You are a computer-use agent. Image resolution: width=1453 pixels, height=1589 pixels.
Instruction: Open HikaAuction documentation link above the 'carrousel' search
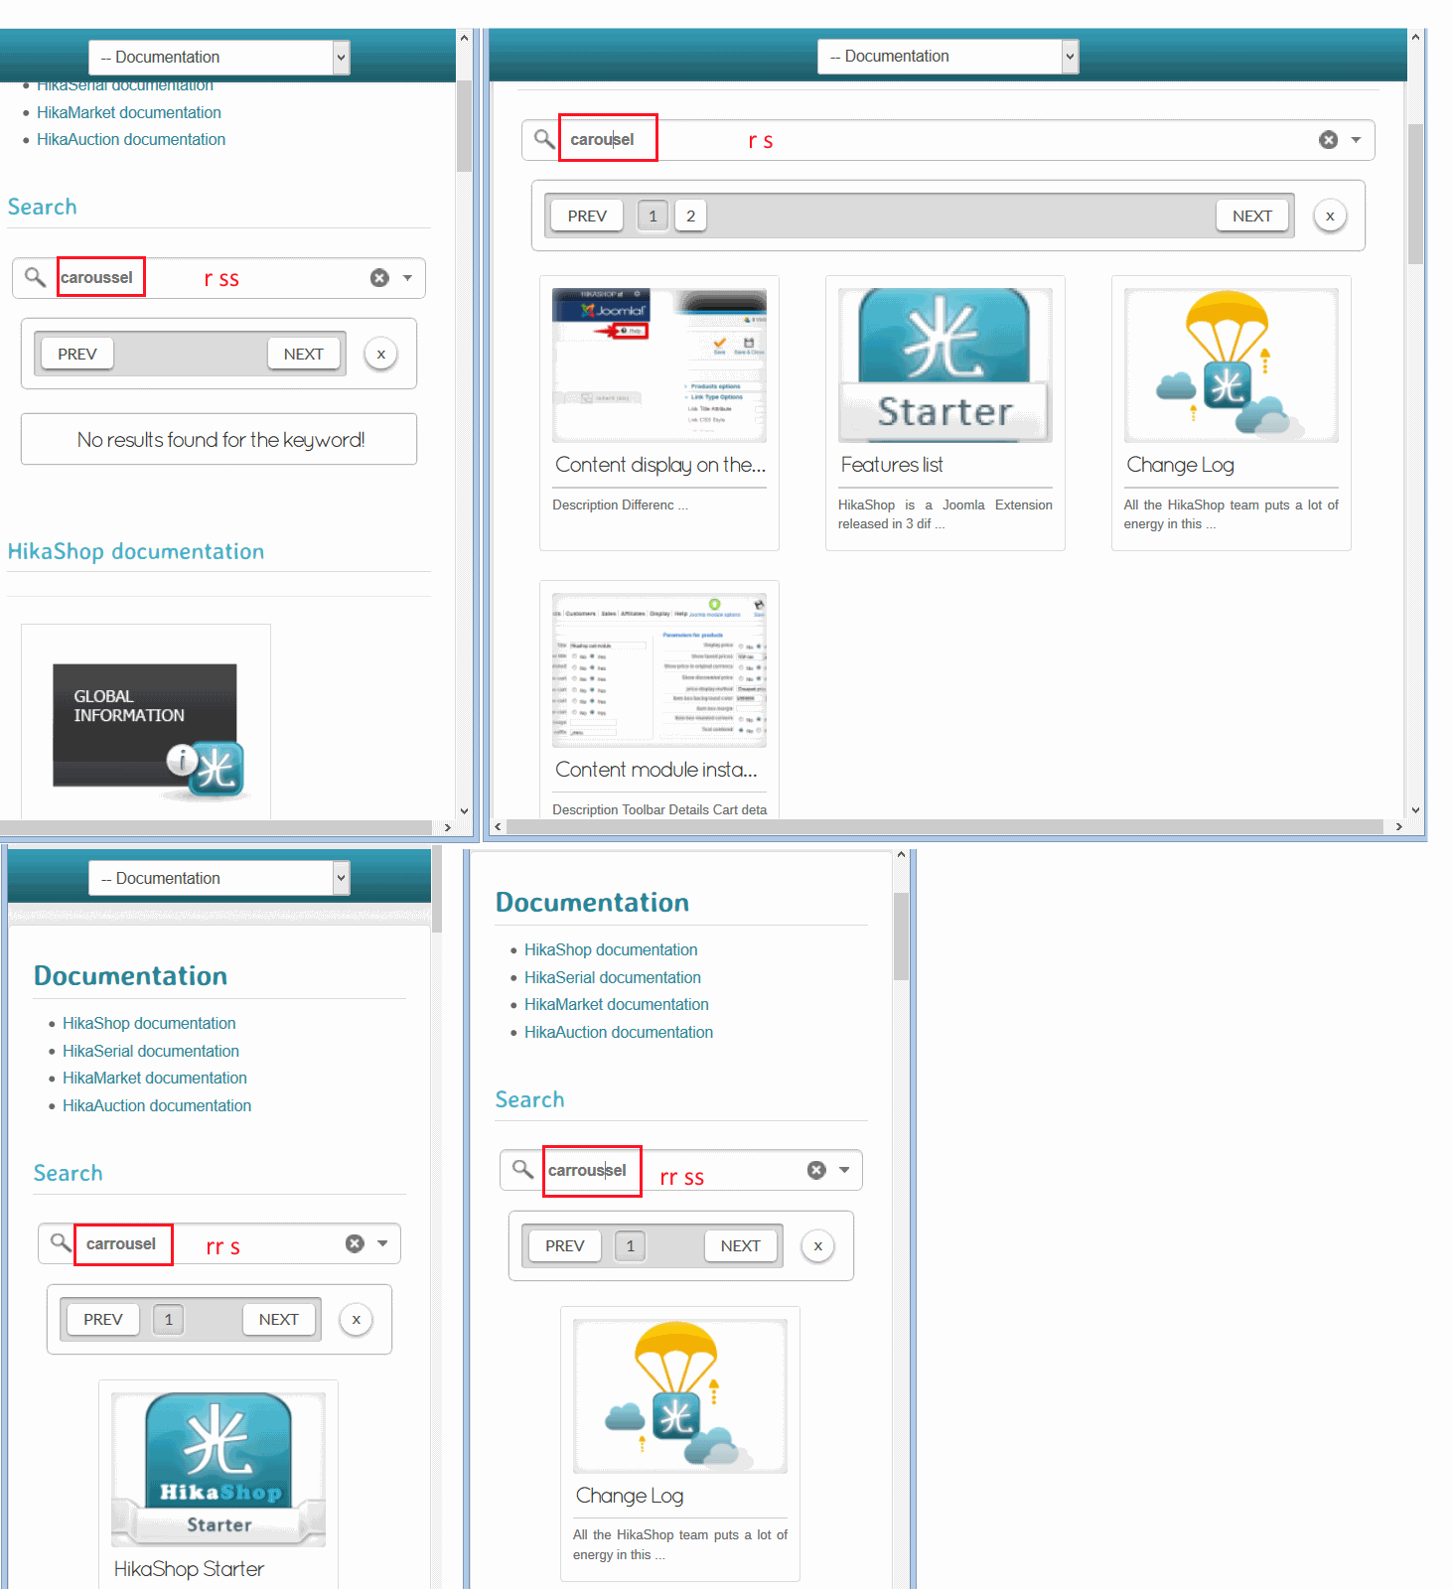[157, 1105]
